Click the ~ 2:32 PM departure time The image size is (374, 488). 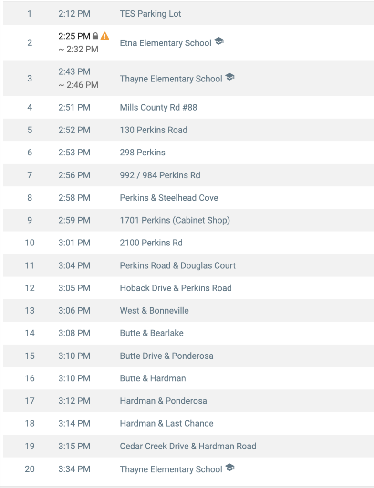[x=78, y=49]
